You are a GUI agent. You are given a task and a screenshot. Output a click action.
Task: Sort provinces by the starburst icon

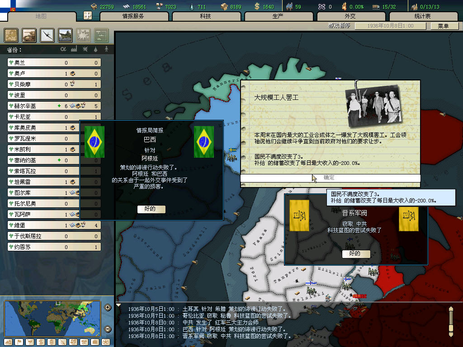85,49
